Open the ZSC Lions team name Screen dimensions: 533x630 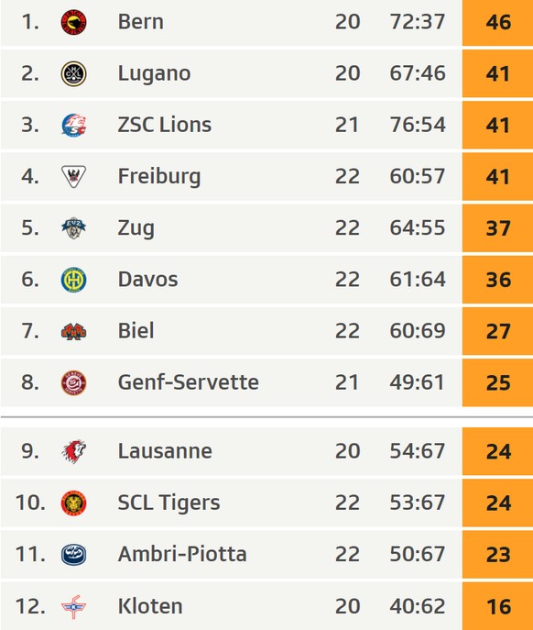(165, 125)
